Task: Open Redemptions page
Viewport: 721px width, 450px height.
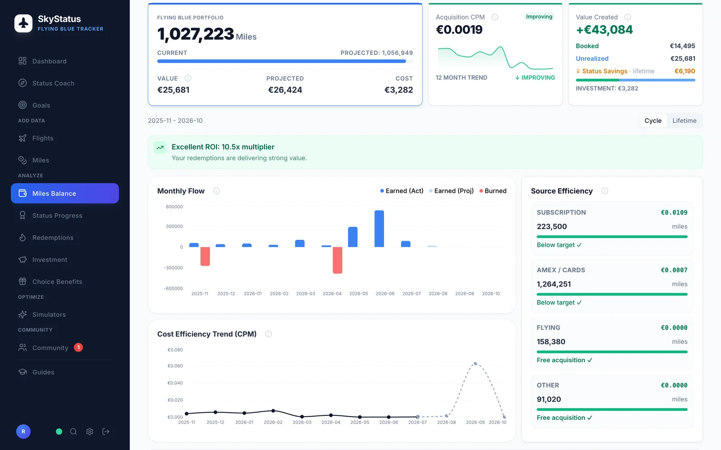Action: 65,238
